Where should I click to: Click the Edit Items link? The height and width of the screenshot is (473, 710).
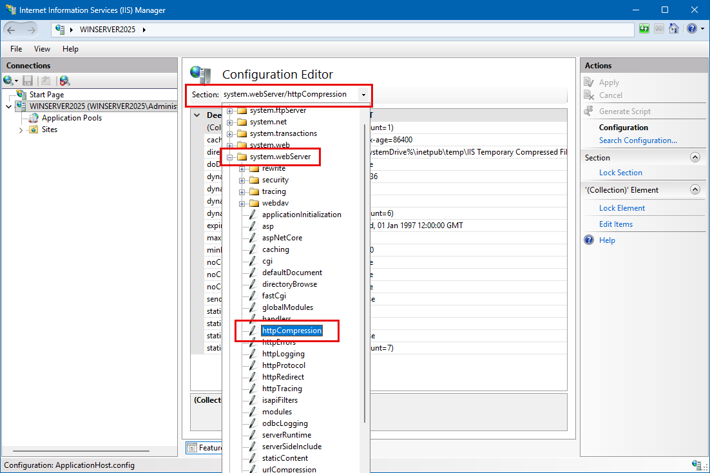pos(615,224)
